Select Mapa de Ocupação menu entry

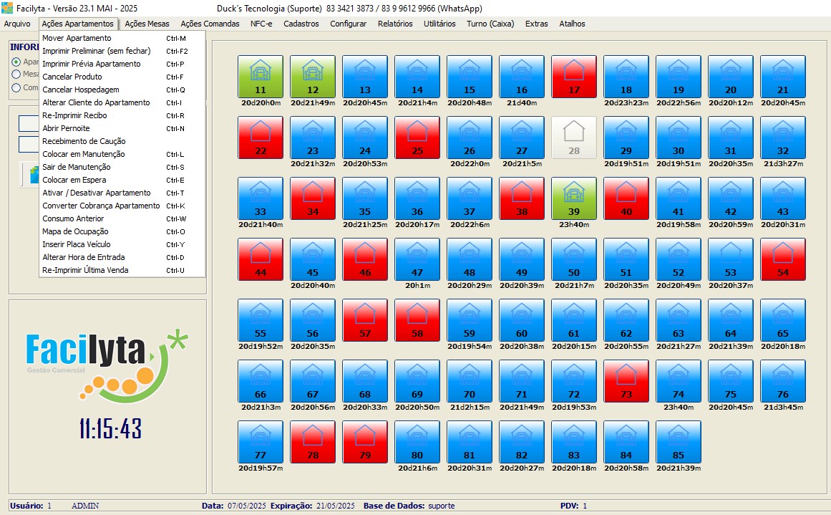[73, 231]
